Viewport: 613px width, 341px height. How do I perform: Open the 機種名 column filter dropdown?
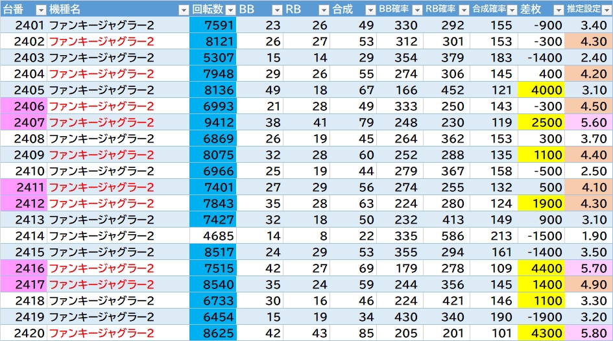tap(184, 10)
